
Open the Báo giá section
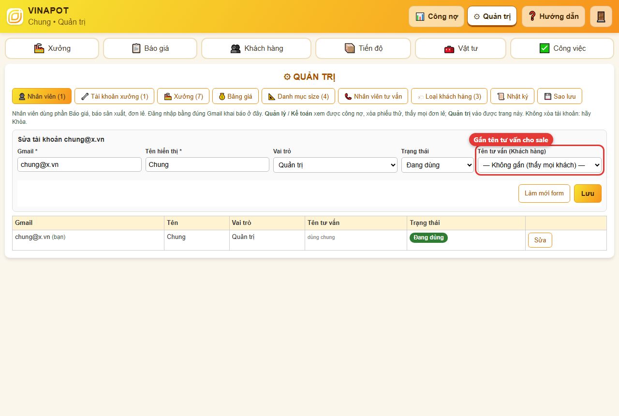click(x=150, y=48)
